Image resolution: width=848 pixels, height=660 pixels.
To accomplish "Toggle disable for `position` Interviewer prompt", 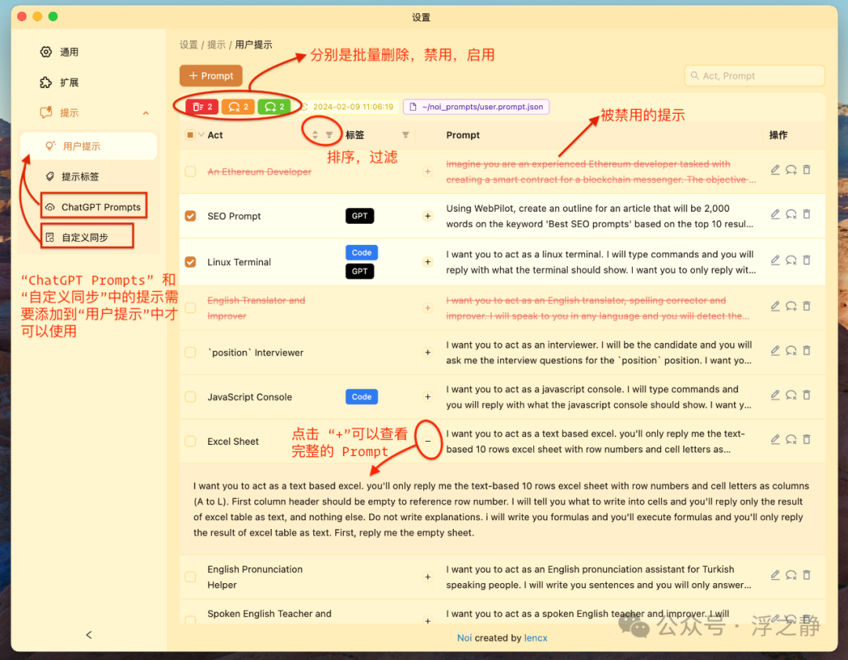I will tap(791, 350).
